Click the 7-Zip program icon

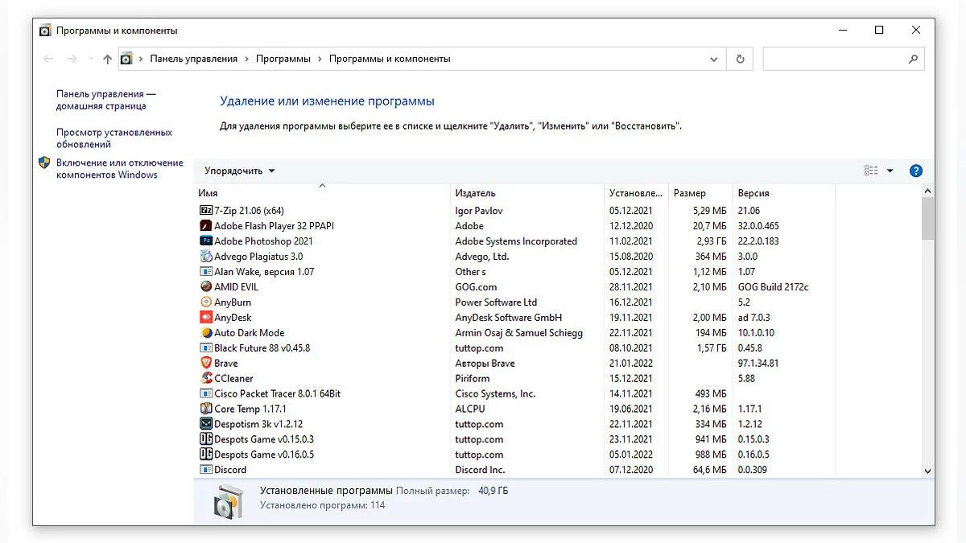tap(206, 211)
